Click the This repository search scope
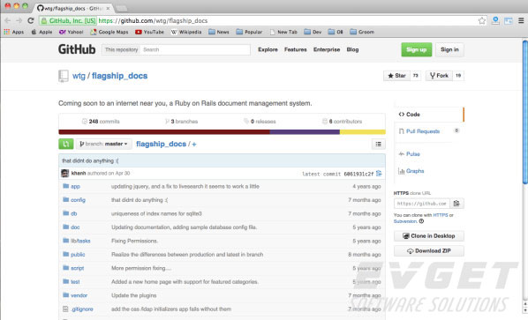Screen dimensions: 528x320 tap(121, 49)
